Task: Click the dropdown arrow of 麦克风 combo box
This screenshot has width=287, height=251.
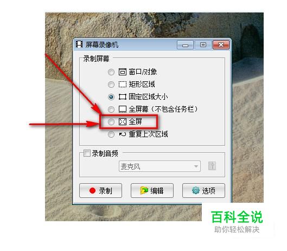Action: [196, 166]
